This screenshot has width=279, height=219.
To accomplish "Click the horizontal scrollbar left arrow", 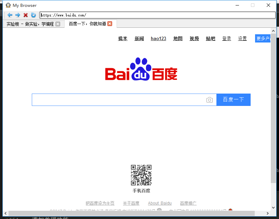I will [5, 213].
